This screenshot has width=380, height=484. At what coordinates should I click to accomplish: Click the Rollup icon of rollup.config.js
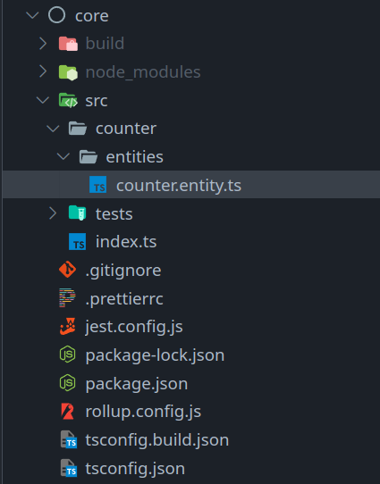(68, 411)
